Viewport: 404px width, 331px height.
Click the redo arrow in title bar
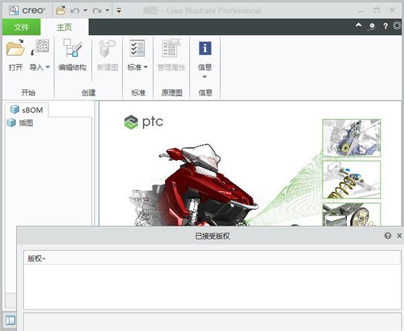[97, 11]
